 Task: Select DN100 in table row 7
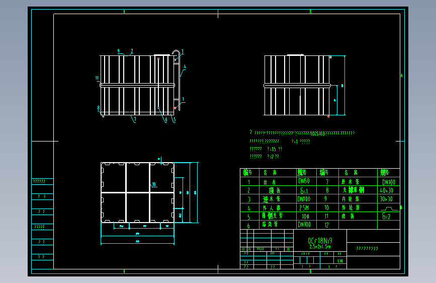(x=388, y=182)
